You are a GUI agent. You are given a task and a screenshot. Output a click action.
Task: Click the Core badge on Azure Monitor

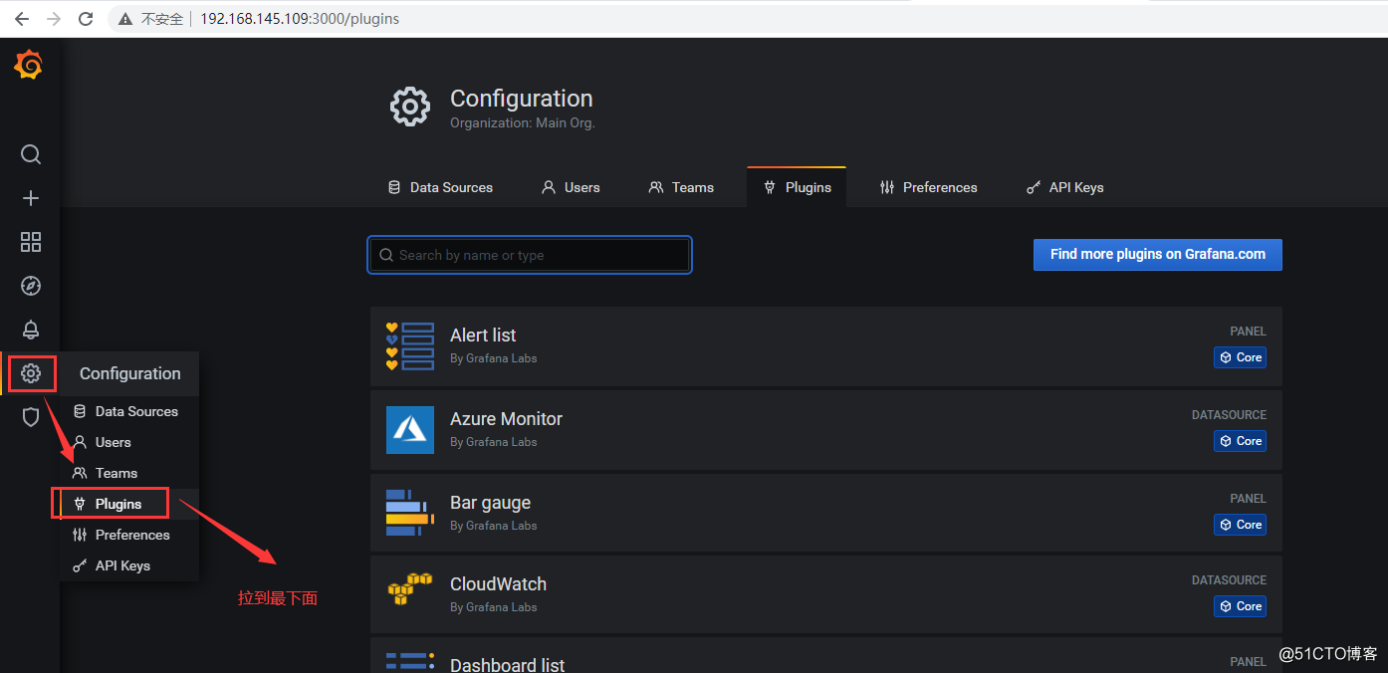[x=1240, y=441]
